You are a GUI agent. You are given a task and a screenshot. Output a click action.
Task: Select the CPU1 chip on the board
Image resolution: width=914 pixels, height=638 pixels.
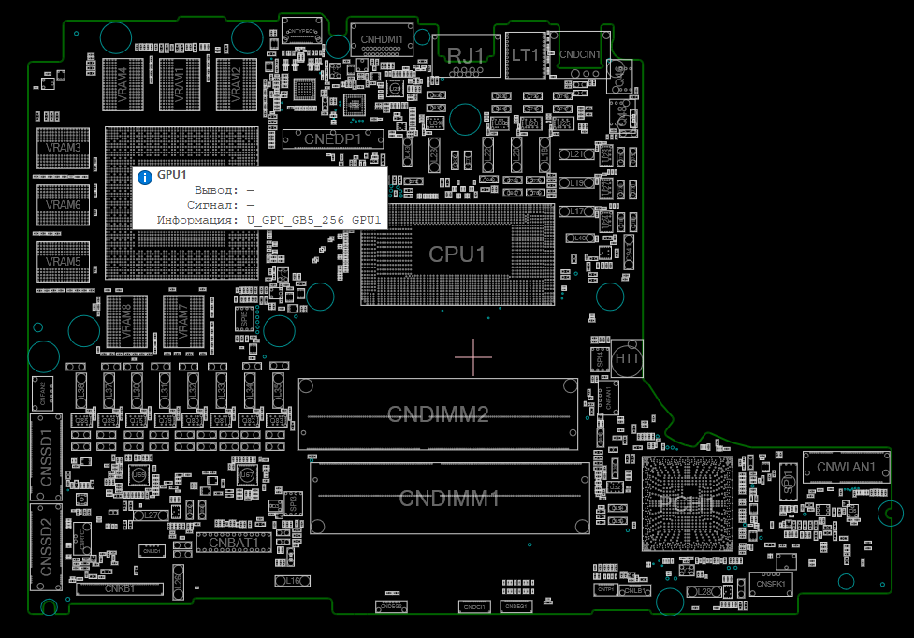click(457, 254)
